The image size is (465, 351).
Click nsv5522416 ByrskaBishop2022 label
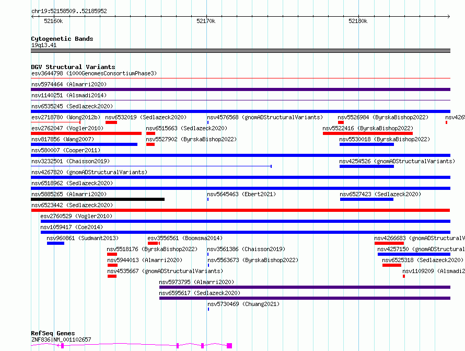click(x=368, y=128)
